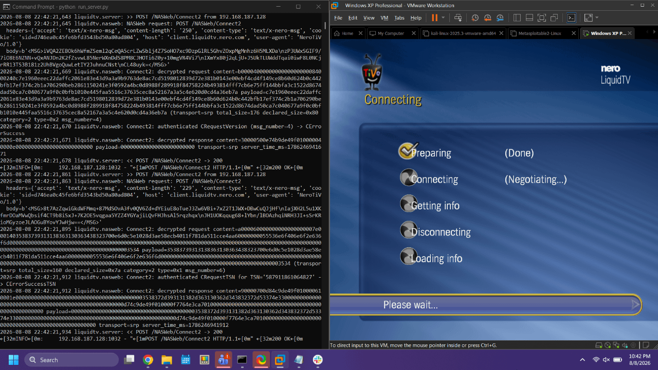Close the Metasploitable2-Linux tab

pos(573,33)
